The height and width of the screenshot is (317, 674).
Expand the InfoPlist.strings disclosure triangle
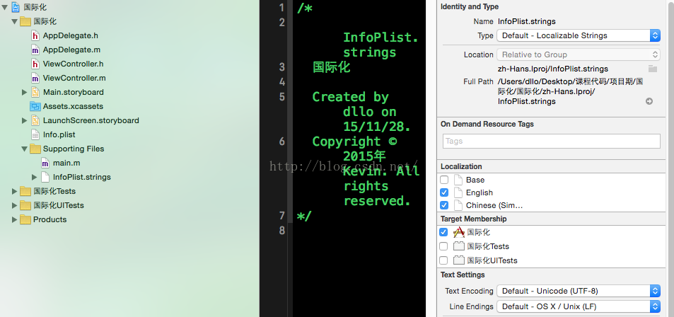pos(35,177)
